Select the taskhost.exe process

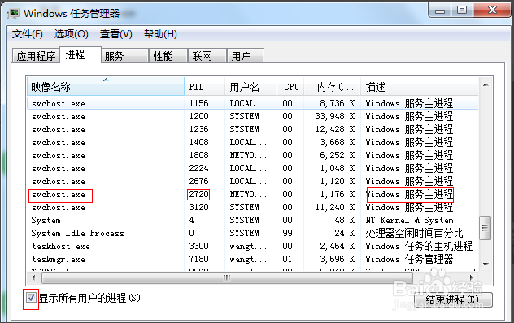tap(252, 246)
